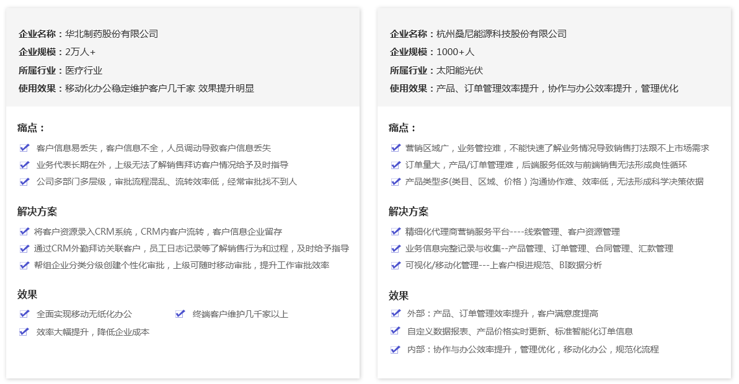Screen dimensions: 739x384
Task: Click the checkmark beside 客户信息易丢失 pain point
Action: click(25, 148)
